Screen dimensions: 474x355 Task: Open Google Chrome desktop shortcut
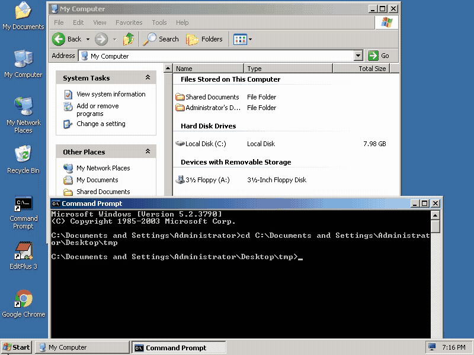[23, 299]
